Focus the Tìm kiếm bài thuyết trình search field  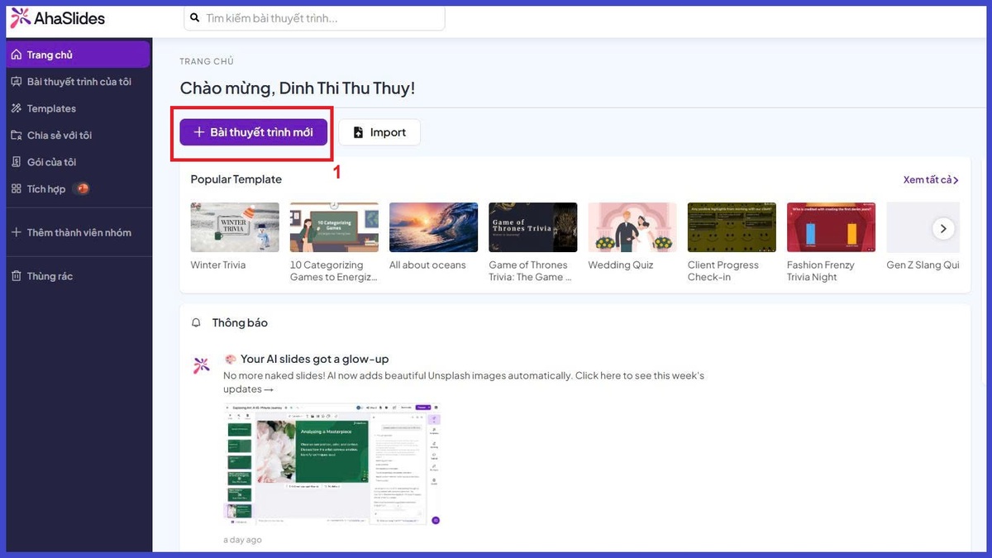(x=322, y=18)
